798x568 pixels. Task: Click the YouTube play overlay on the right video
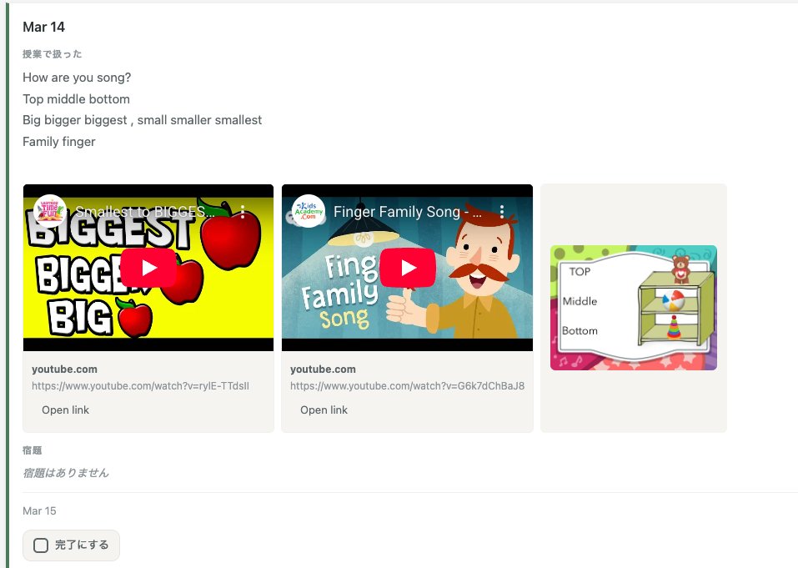pyautogui.click(x=407, y=267)
